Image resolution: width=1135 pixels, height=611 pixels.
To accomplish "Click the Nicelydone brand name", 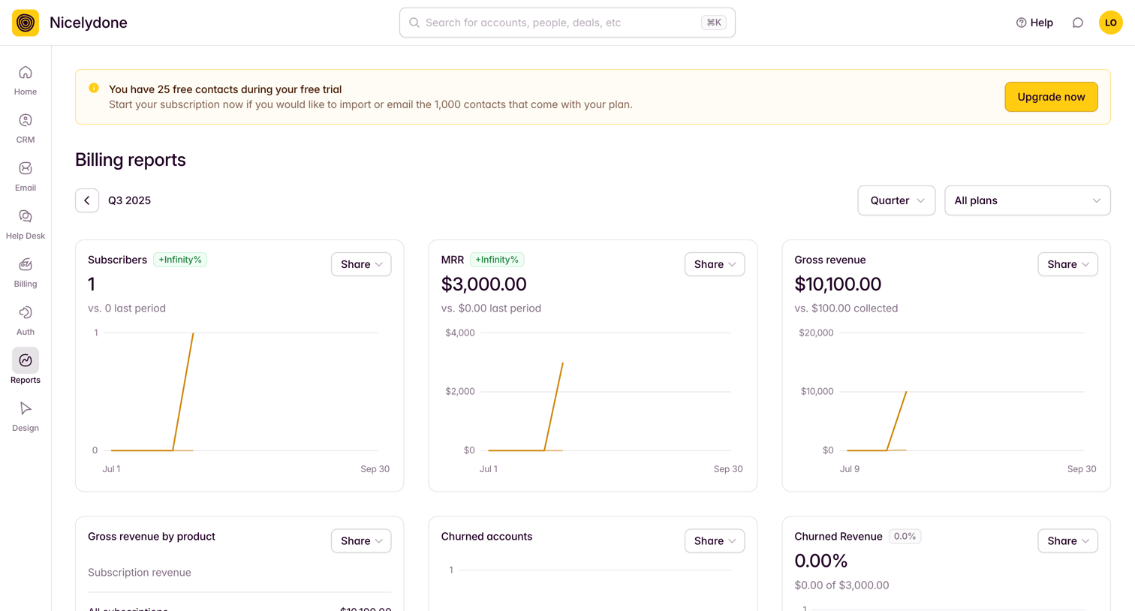I will [x=89, y=23].
